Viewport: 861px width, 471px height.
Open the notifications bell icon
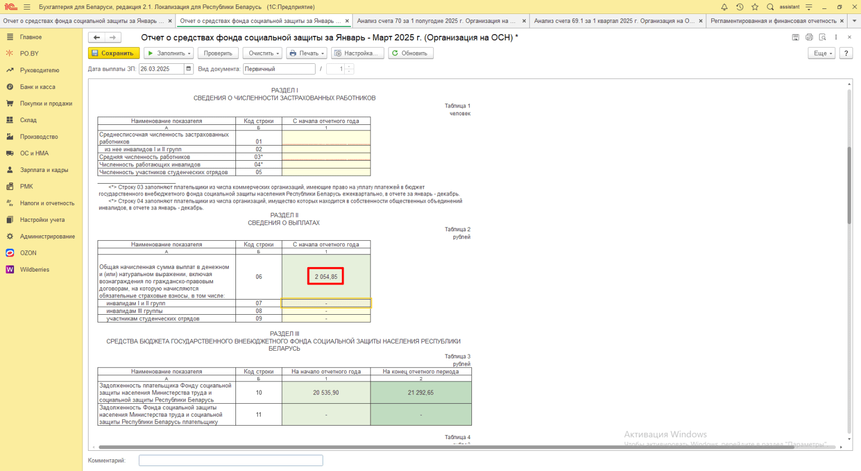click(724, 7)
